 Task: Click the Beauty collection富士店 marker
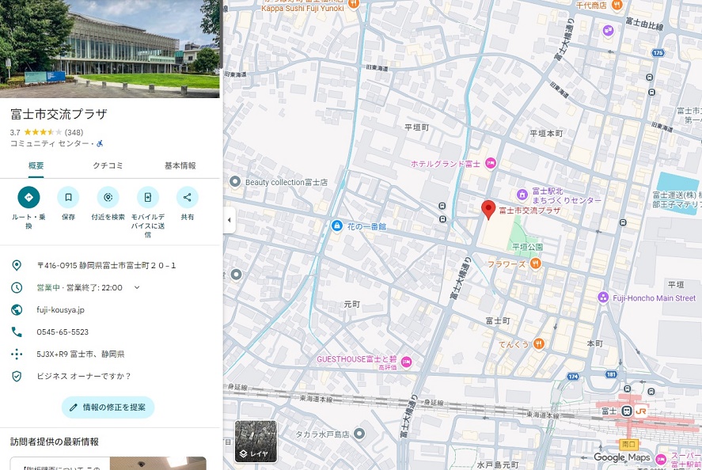click(235, 182)
